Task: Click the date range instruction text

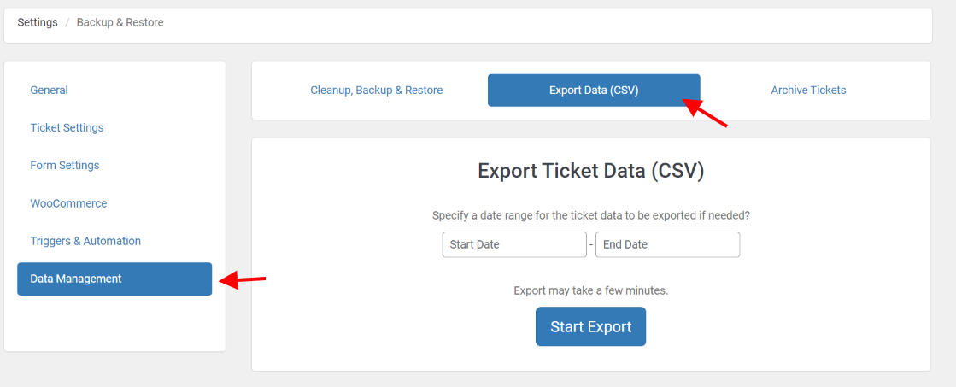Action: pyautogui.click(x=591, y=215)
